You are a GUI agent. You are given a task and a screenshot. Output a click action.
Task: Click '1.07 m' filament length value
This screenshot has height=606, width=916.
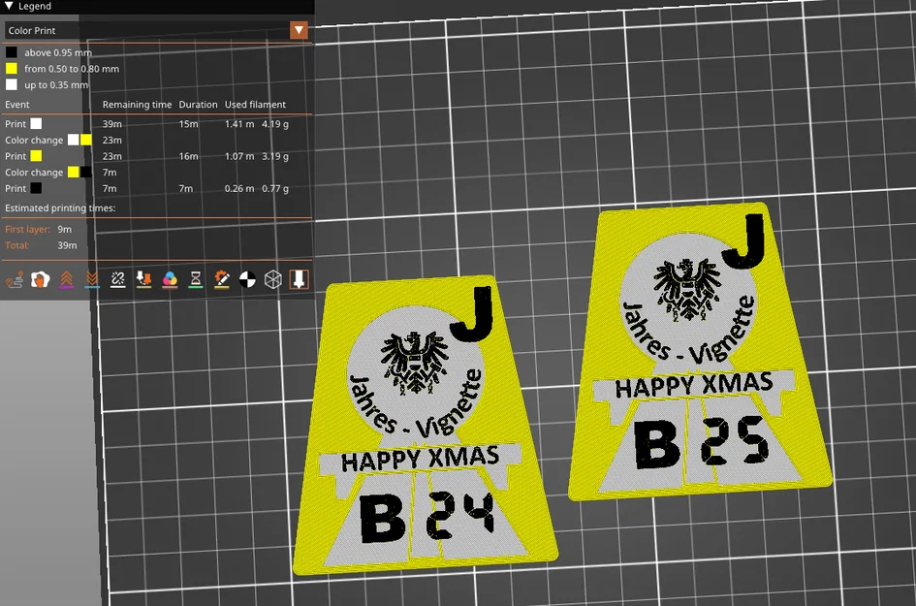(x=239, y=156)
